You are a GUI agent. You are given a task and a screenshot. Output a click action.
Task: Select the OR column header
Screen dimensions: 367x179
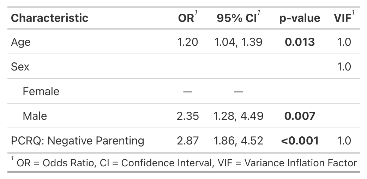click(186, 18)
